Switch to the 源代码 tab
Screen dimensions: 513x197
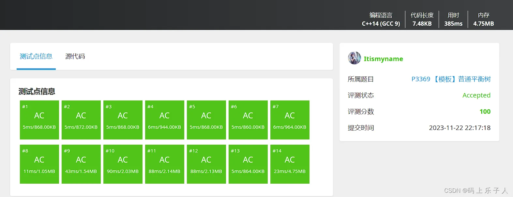tap(75, 57)
